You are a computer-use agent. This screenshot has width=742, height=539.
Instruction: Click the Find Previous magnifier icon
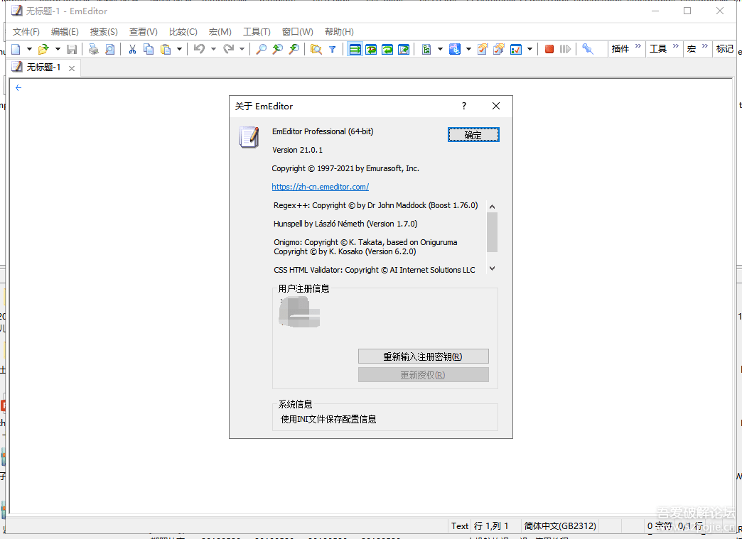(278, 49)
